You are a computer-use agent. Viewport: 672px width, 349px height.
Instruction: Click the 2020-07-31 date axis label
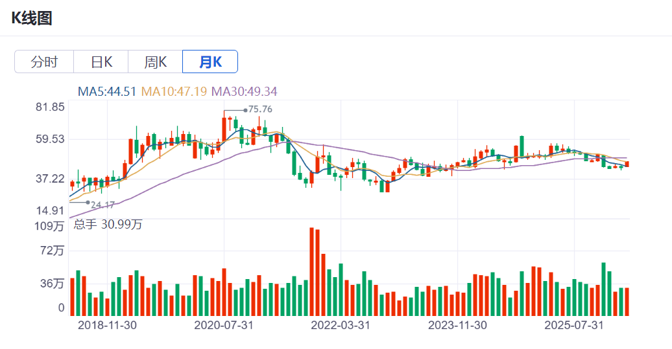click(x=224, y=325)
